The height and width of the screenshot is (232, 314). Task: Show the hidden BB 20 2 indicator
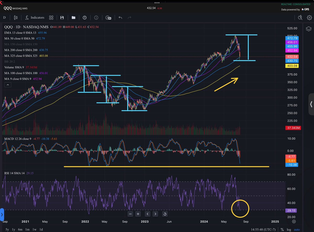(10, 61)
